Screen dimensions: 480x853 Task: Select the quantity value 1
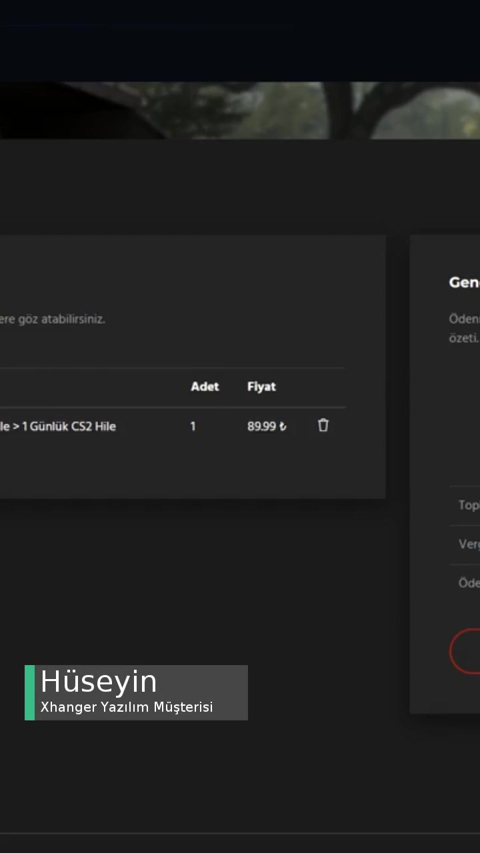[193, 426]
